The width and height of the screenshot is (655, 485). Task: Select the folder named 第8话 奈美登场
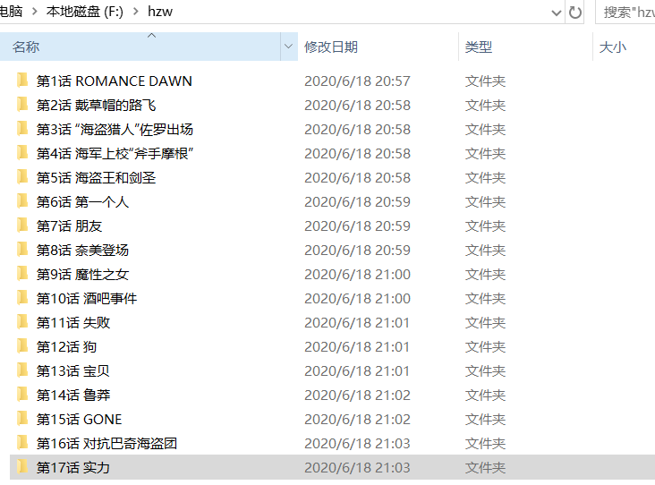pos(82,250)
